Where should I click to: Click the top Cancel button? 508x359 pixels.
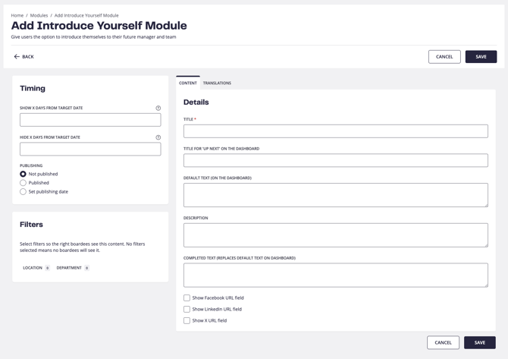coord(444,57)
